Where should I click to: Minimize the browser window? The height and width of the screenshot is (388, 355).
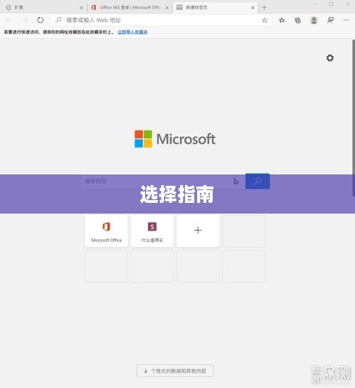pyautogui.click(x=315, y=4)
